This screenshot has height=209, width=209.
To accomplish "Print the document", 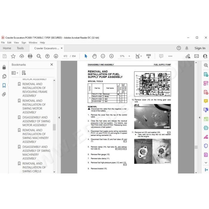I will tap(30, 56).
